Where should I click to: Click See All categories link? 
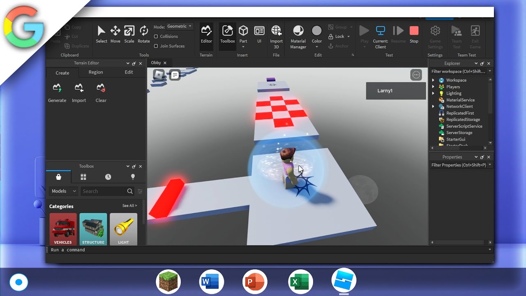click(129, 206)
